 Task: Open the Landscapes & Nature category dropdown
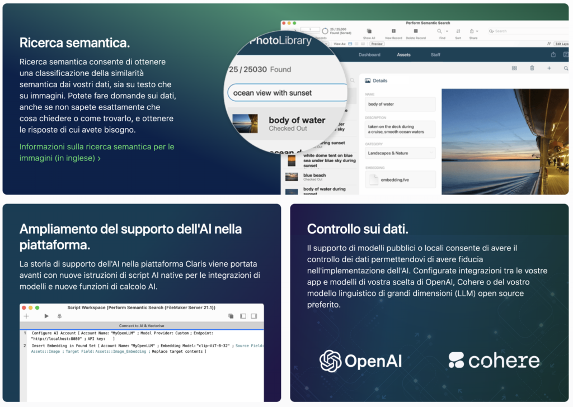pos(400,153)
